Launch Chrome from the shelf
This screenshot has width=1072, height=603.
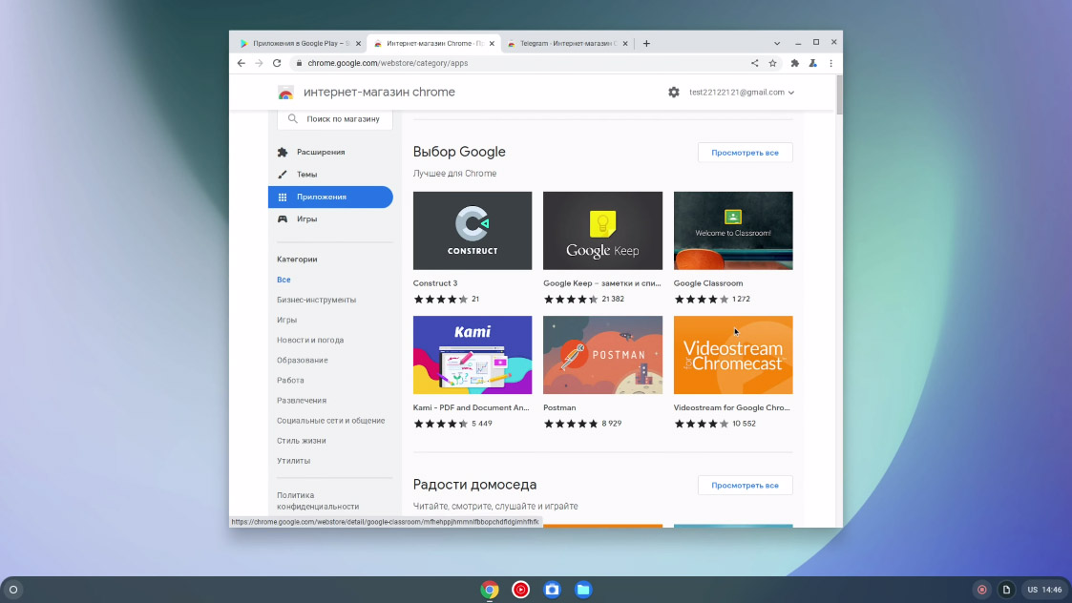(x=490, y=590)
